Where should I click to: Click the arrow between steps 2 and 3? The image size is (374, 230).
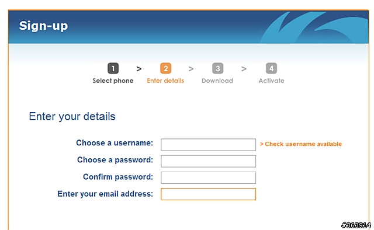pyautogui.click(x=191, y=69)
